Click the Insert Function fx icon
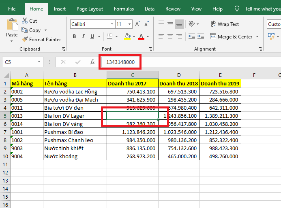Image resolution: width=281 pixels, height=208 pixels. [x=92, y=62]
